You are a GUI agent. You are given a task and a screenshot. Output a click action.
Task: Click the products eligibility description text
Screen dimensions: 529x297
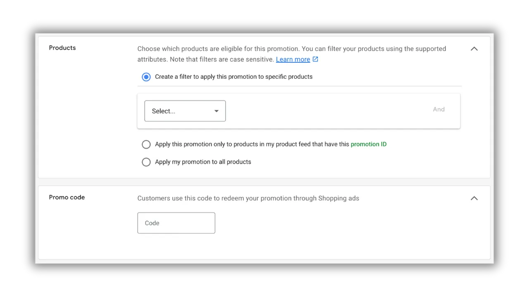tap(292, 54)
